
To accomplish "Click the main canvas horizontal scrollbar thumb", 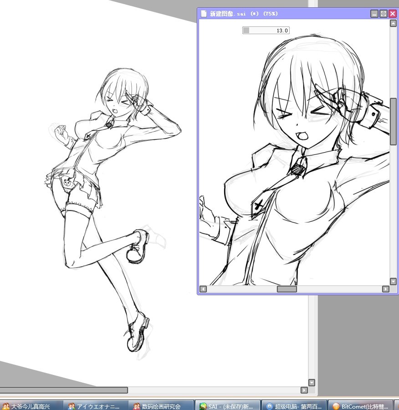I will pos(64,390).
